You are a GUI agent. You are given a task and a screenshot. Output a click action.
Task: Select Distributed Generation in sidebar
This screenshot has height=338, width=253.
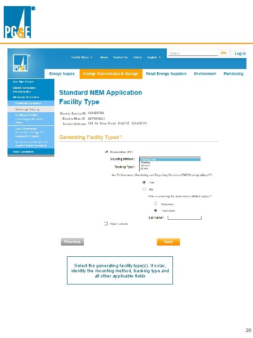pos(31,103)
